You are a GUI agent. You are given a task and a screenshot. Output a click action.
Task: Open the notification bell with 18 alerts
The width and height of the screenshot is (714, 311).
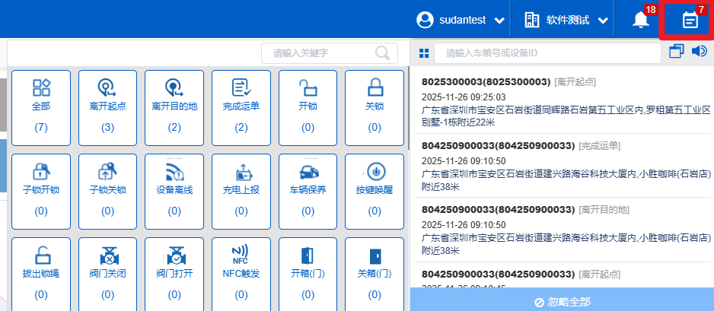tap(641, 21)
